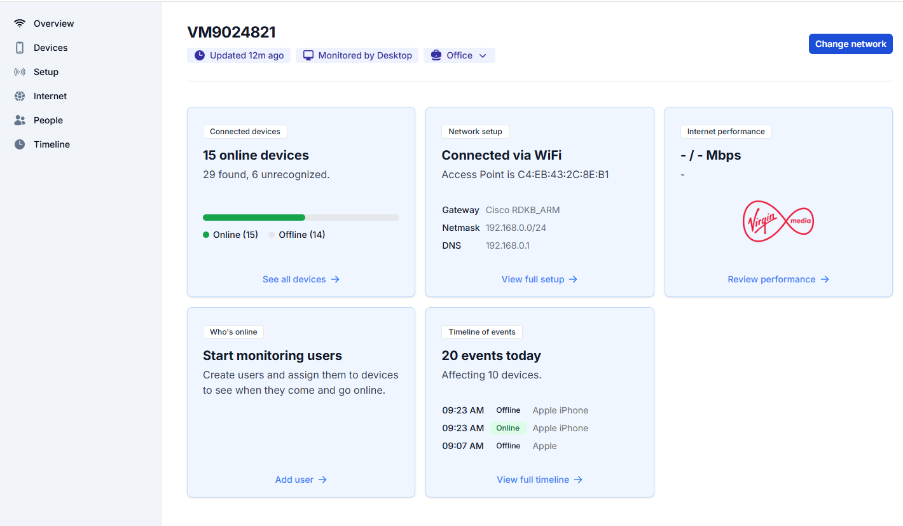Viewport: 903px width, 526px height.
Task: Click the Virgin Media logo
Action: 778,221
